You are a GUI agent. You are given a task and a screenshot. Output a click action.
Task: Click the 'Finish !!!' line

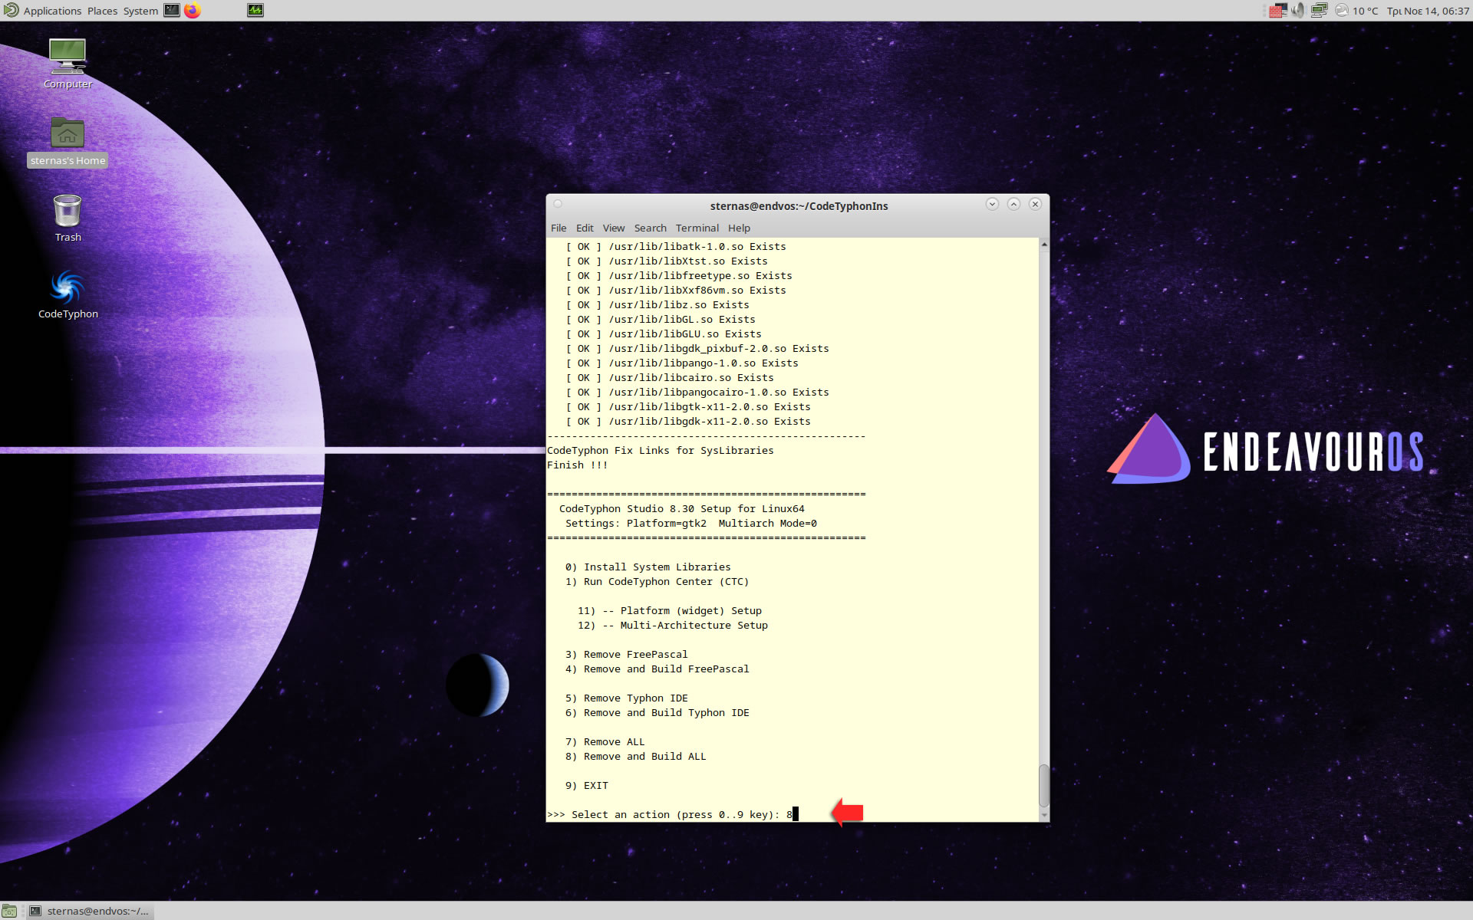(578, 465)
